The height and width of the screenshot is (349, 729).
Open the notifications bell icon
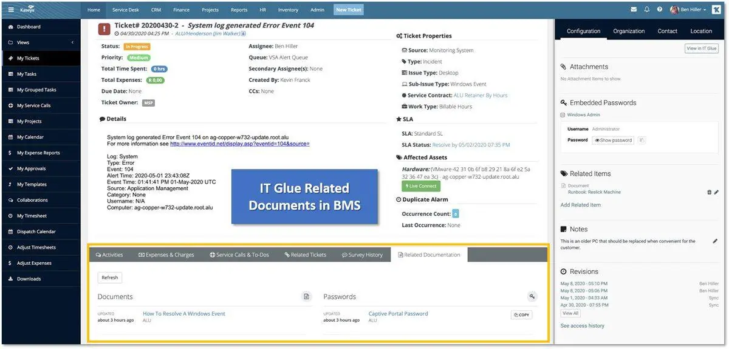pyautogui.click(x=647, y=10)
